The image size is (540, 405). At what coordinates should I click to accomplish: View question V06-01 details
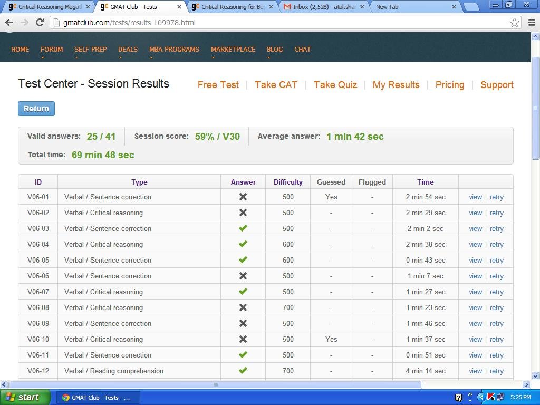point(475,197)
